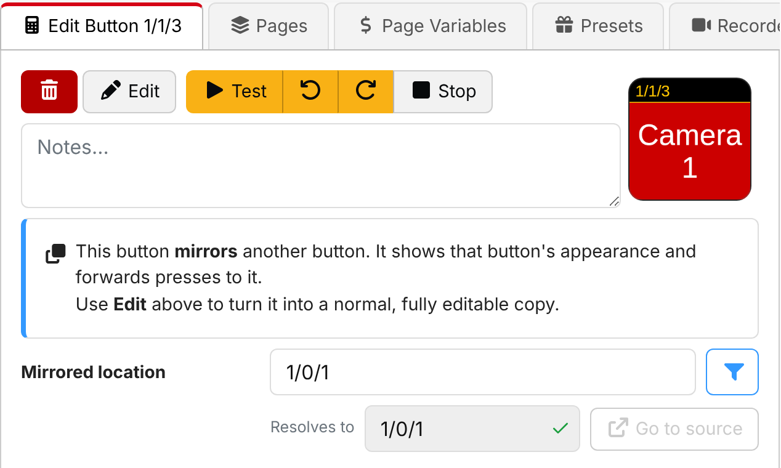Viewport: 781px width, 468px height.
Task: Delete button using red trash icon
Action: 49,92
